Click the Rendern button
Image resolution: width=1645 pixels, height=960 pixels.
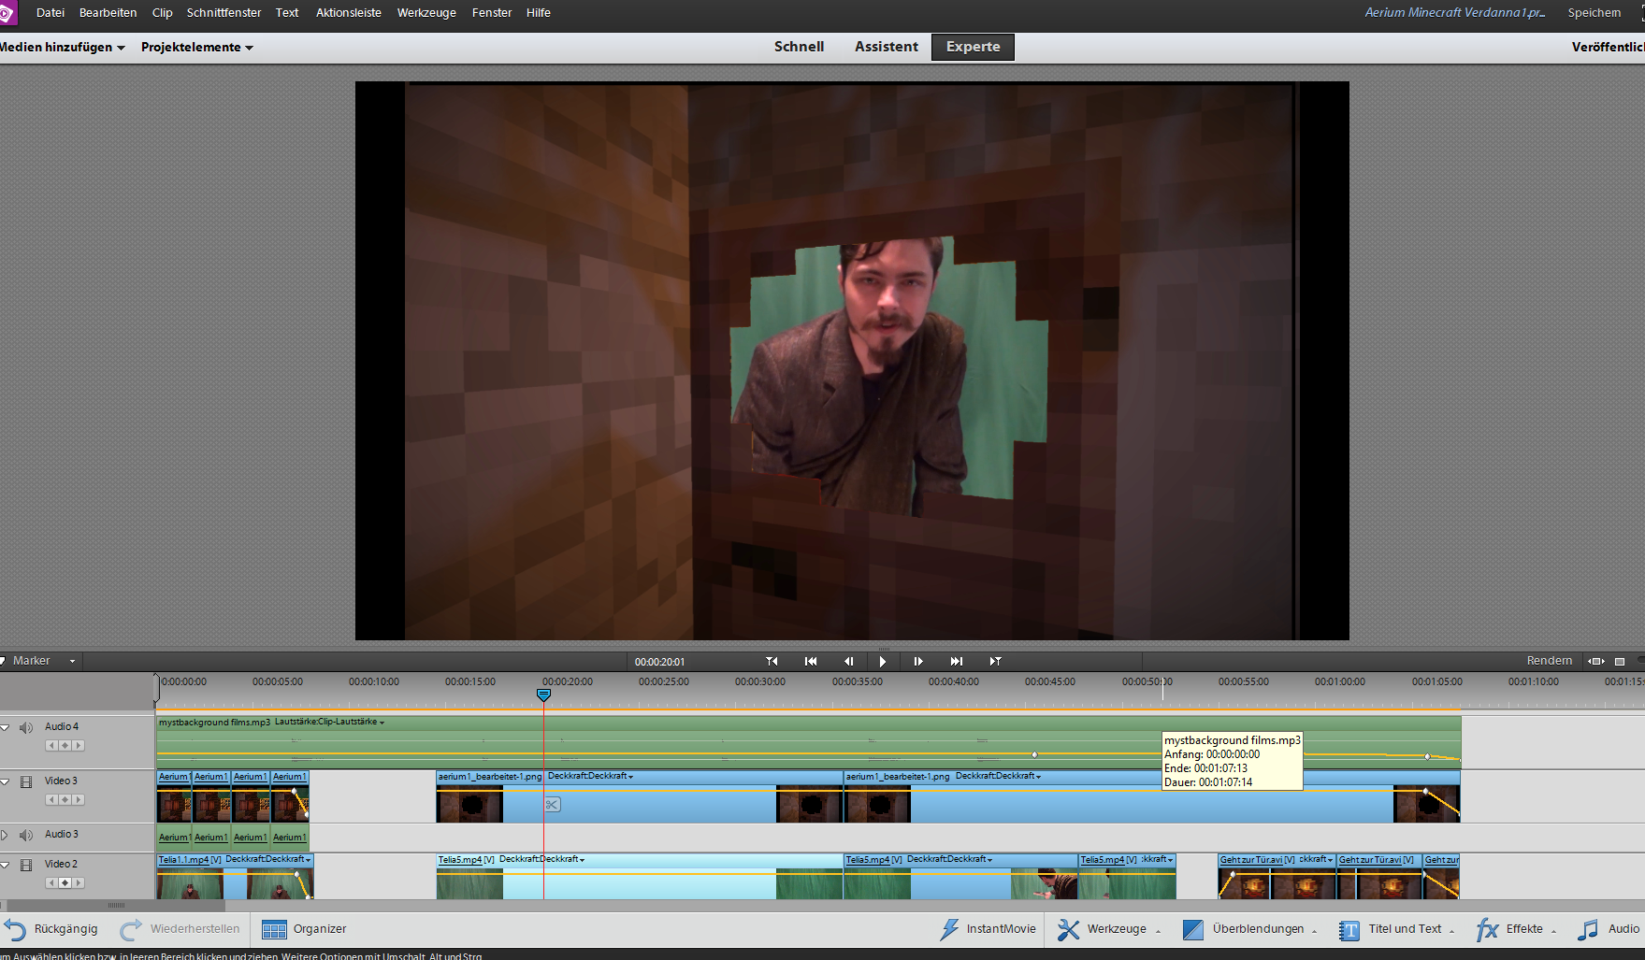(1549, 661)
